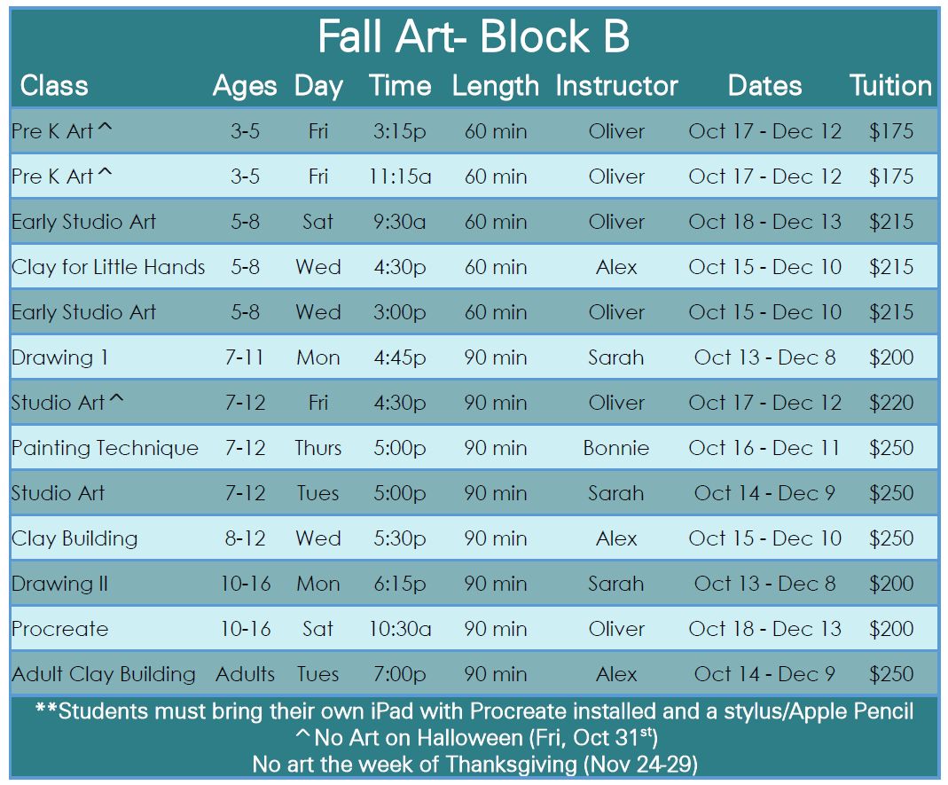The height and width of the screenshot is (785, 948).
Task: Select instructor Bonnie in the table
Action: coord(615,448)
